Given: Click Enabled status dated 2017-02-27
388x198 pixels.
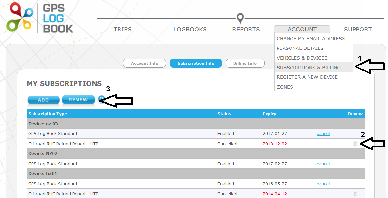Looking at the screenshot, I should pyautogui.click(x=226, y=164).
